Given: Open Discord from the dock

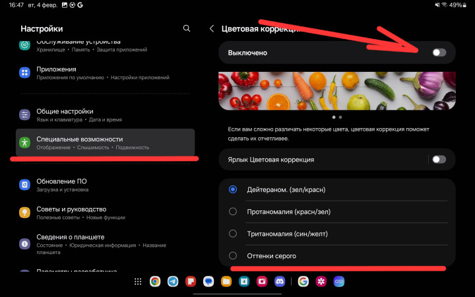Looking at the screenshot, I should (280, 281).
